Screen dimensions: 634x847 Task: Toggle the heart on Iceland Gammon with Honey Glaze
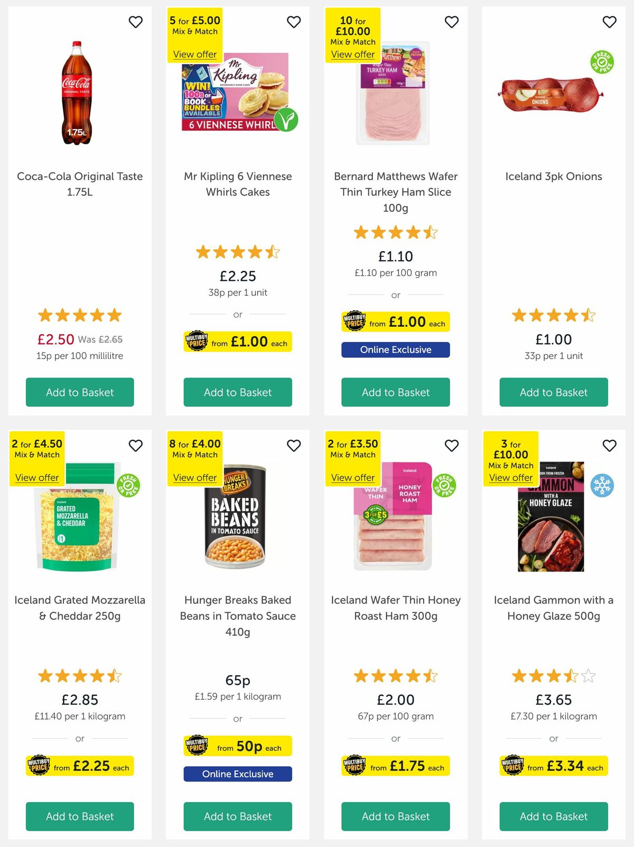click(x=609, y=446)
